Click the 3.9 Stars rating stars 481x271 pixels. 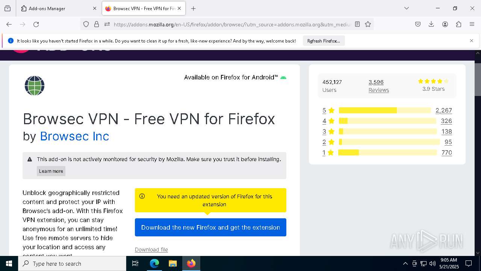click(433, 81)
